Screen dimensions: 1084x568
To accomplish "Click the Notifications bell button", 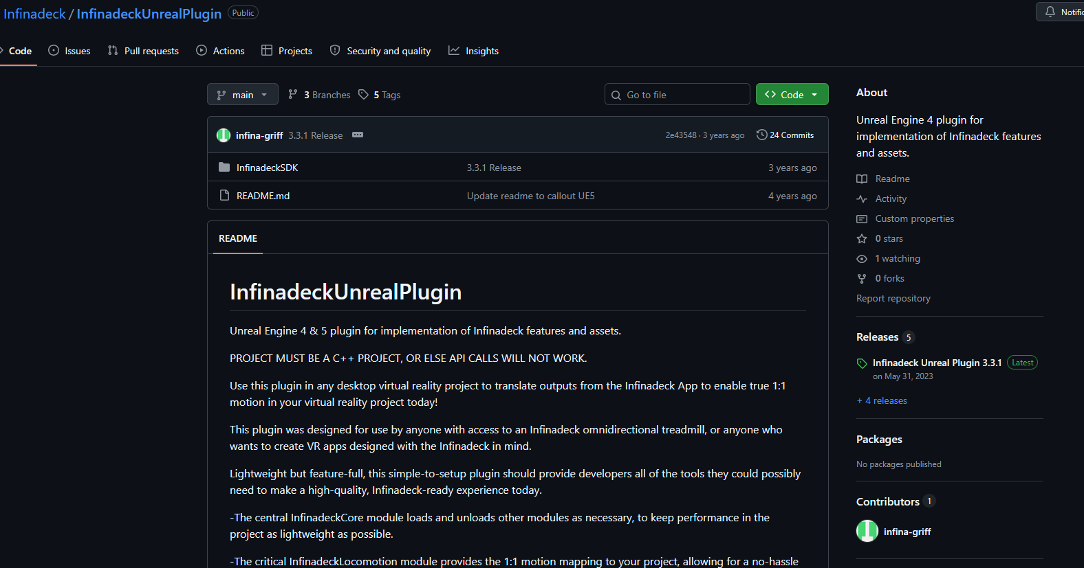I will pyautogui.click(x=1060, y=12).
